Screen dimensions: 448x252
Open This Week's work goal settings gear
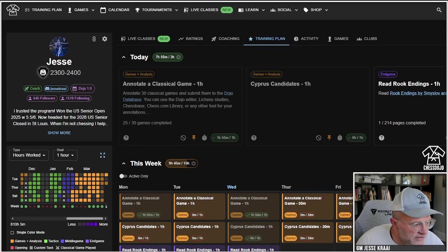[194, 163]
